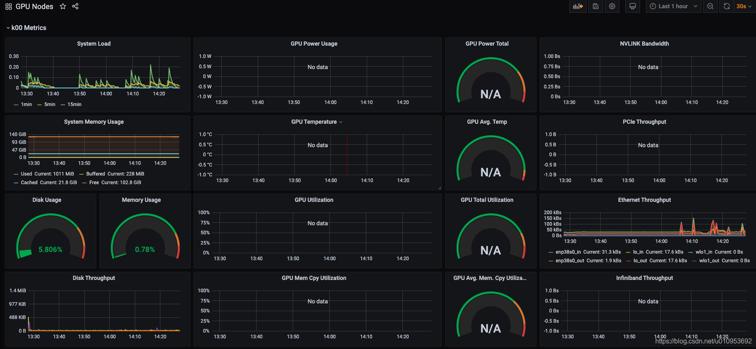Open the Ethernet Throughput panel title menu
The width and height of the screenshot is (756, 349).
click(x=645, y=200)
